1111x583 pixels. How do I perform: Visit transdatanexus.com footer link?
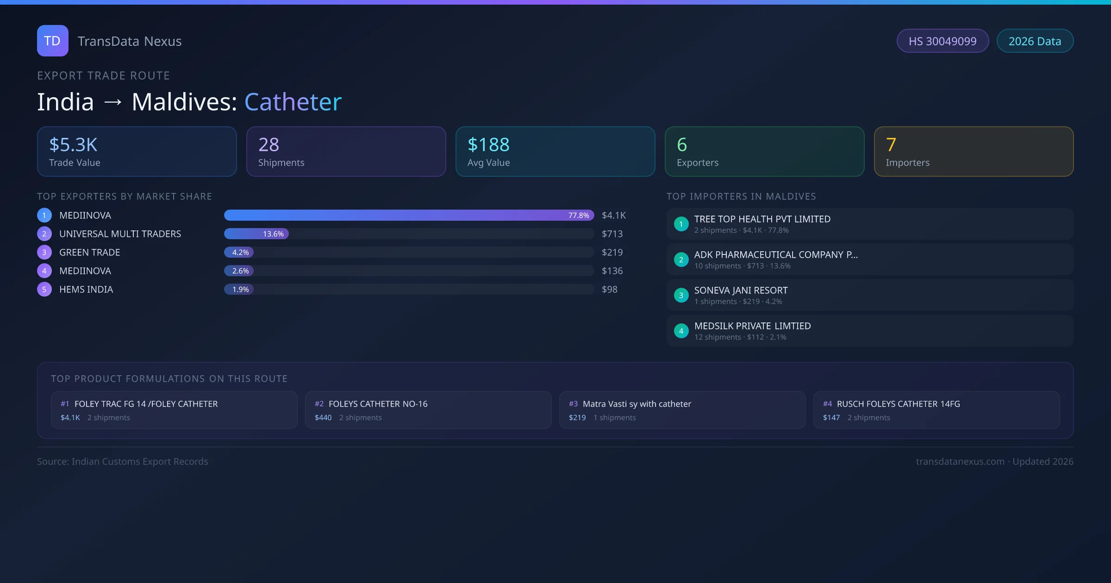[960, 461]
